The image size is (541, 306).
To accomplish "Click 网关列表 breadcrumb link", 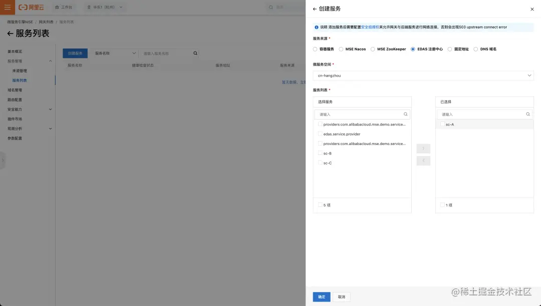I will [46, 22].
